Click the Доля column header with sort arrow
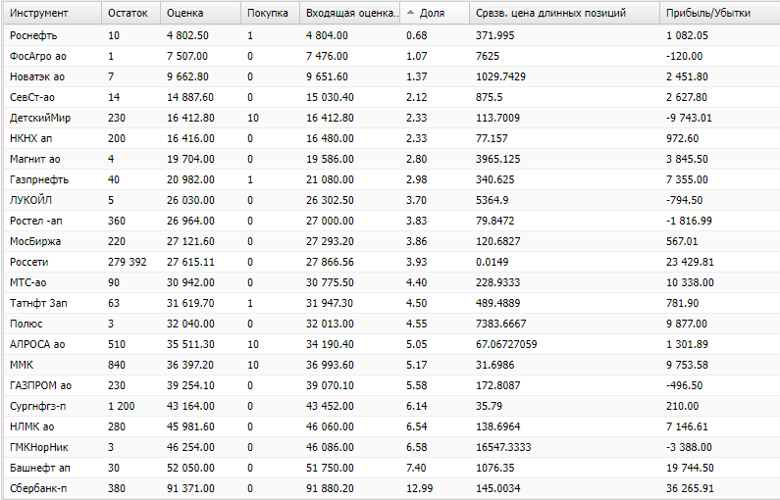This screenshot has width=780, height=500. 435,13
